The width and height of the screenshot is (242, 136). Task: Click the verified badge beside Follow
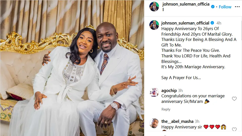click(x=213, y=7)
